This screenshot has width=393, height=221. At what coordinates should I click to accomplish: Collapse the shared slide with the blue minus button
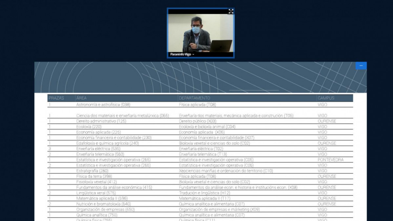[x=361, y=66]
